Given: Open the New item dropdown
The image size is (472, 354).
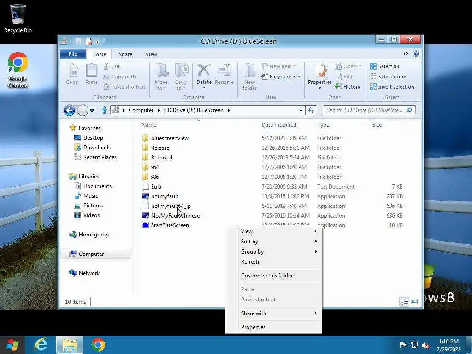Looking at the screenshot, I should pos(278,66).
